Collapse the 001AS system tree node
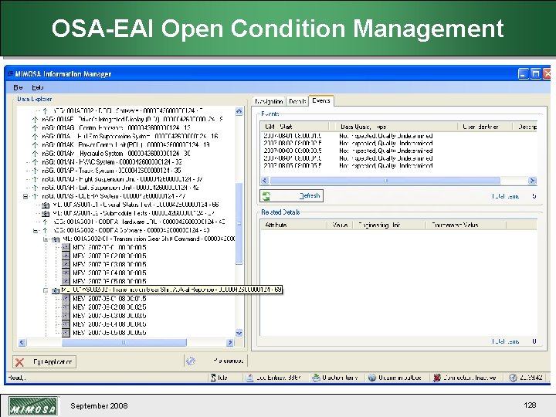This screenshot has height=417, width=556. tap(25, 196)
